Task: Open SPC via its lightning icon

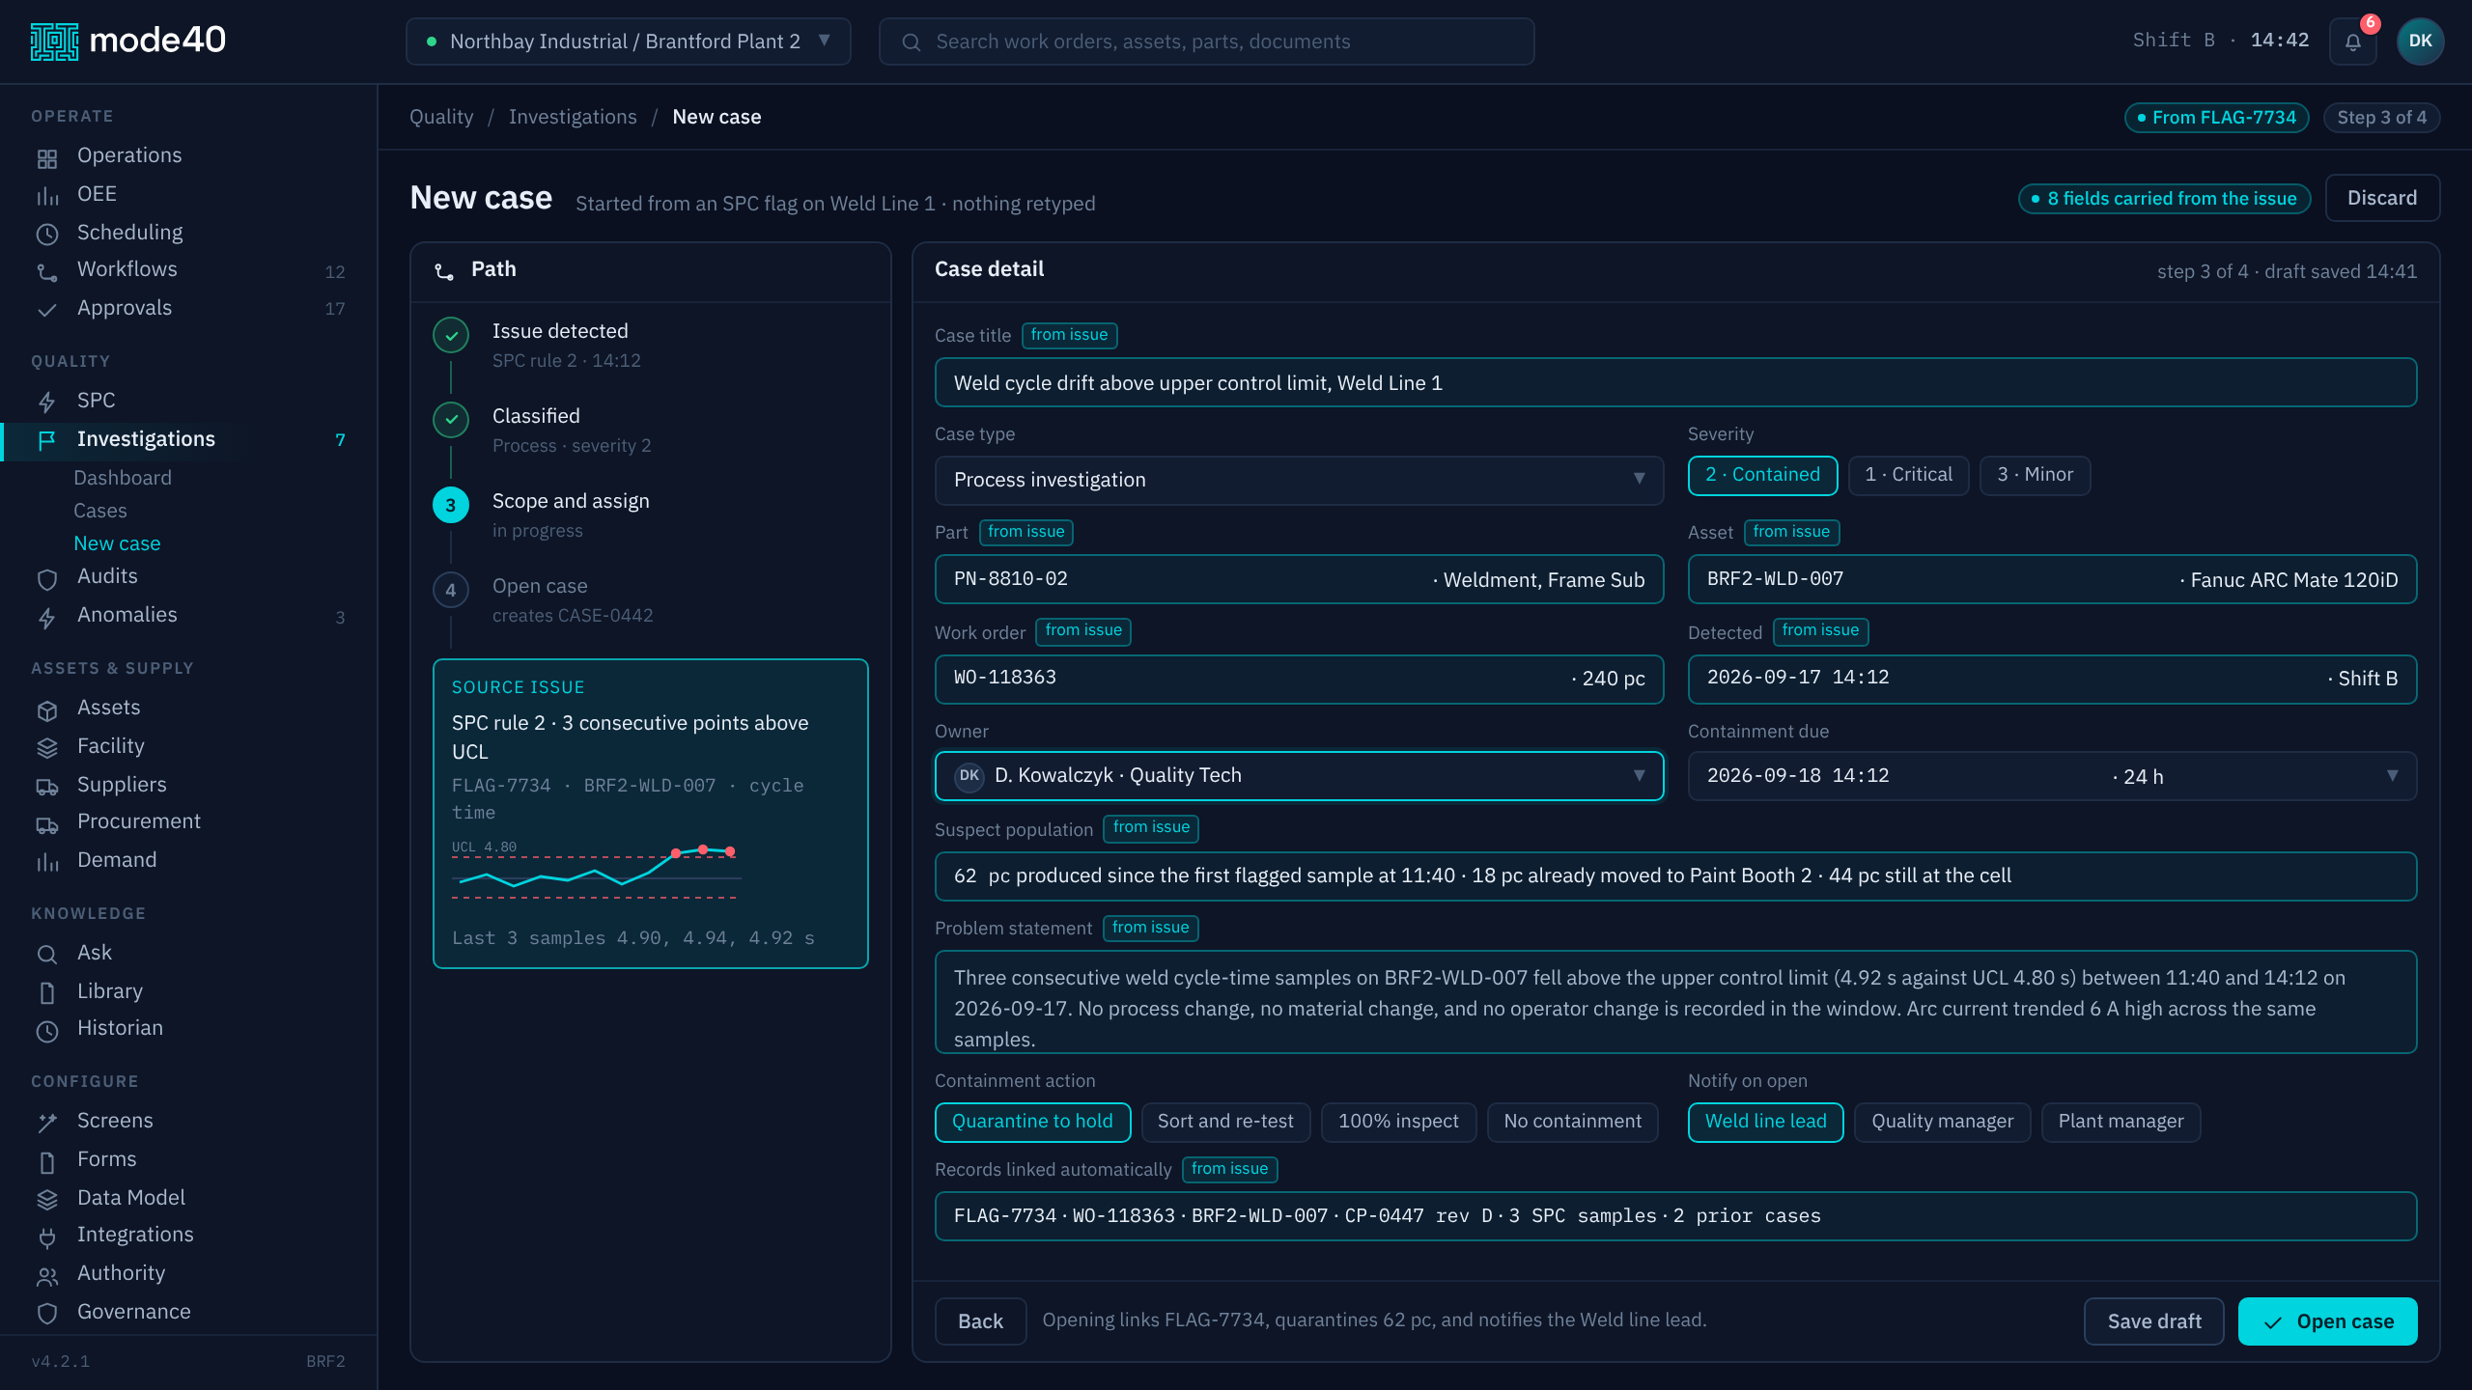Action: [x=47, y=403]
